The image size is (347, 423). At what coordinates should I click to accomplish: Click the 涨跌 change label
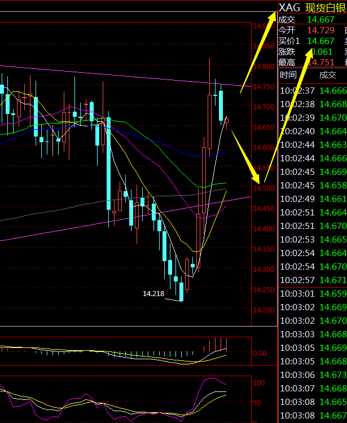287,52
